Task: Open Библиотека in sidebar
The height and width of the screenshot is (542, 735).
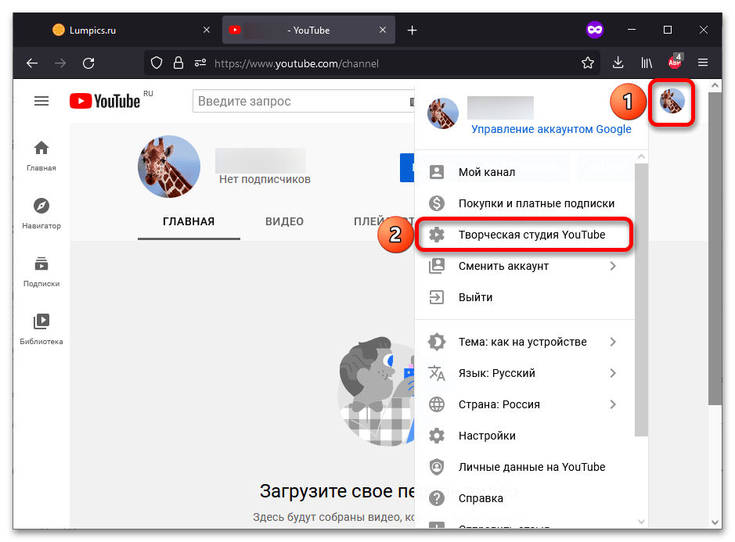Action: pos(41,329)
